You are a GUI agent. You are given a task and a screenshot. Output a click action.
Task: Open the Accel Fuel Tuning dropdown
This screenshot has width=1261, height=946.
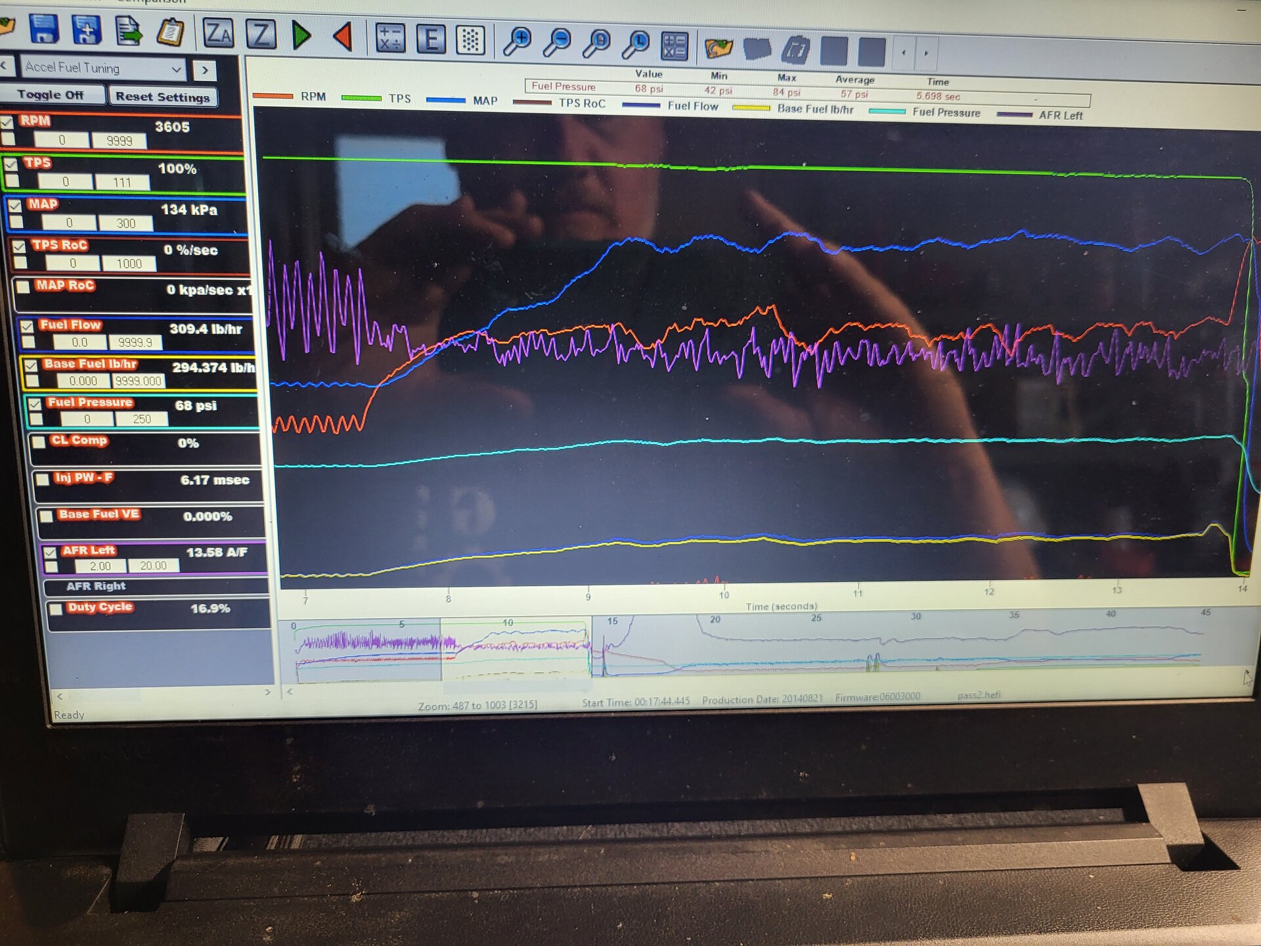click(103, 68)
